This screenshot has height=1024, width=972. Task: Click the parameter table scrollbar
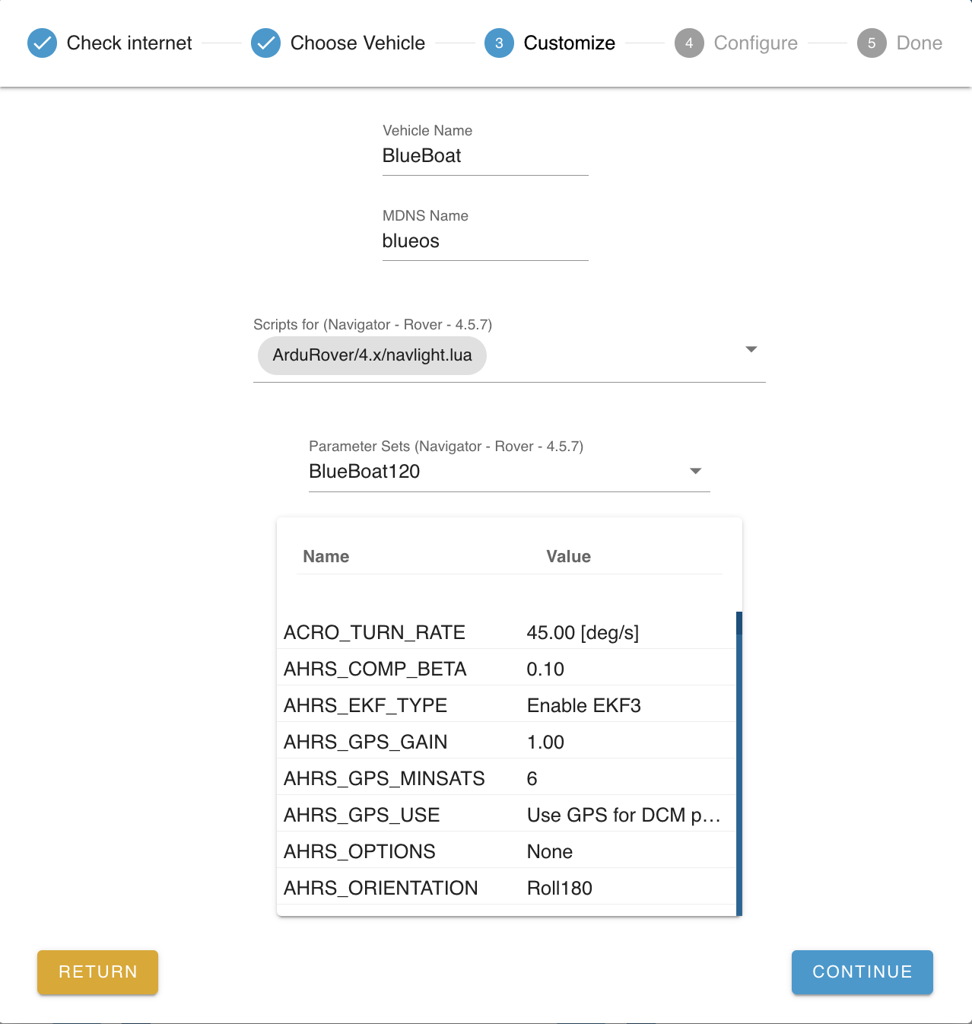point(739,761)
